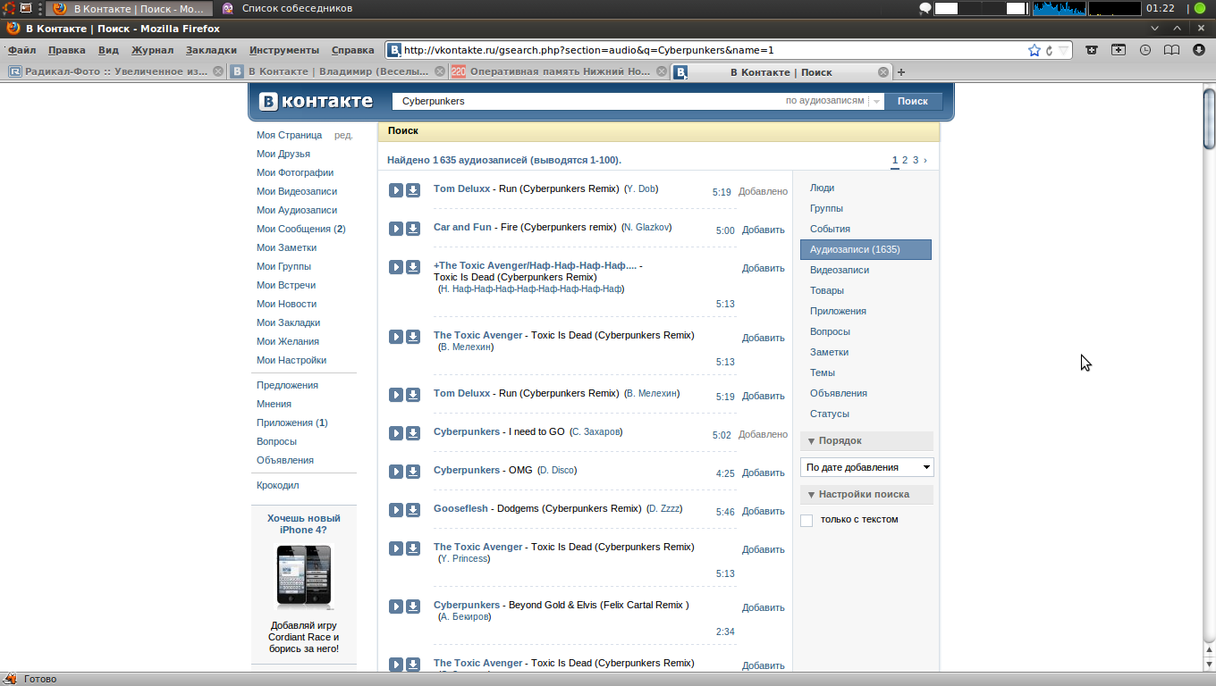This screenshot has height=686, width=1216.
Task: Switch to В Контакте Владимир tab
Action: (336, 72)
